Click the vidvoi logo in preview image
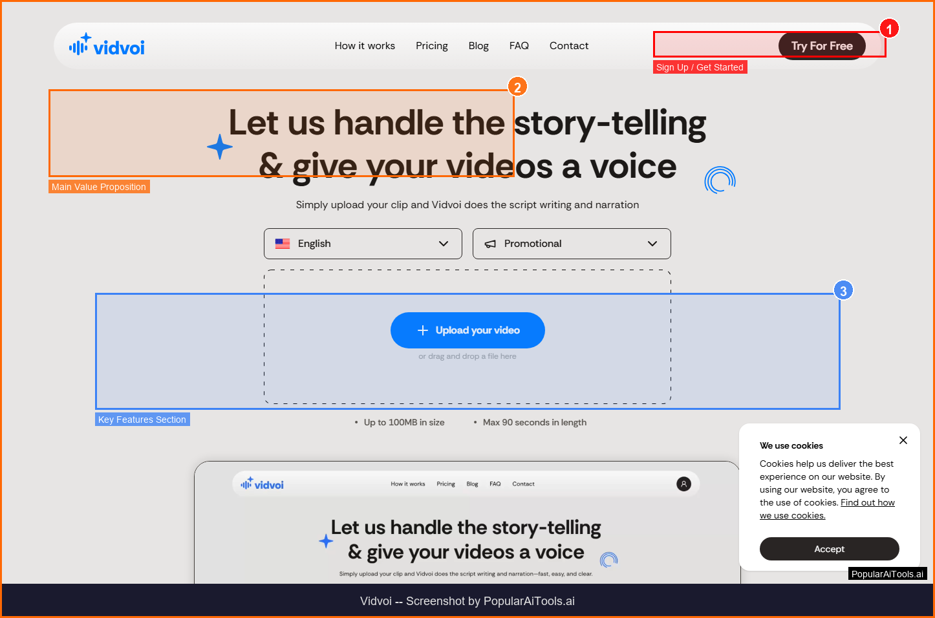This screenshot has height=618, width=935. [x=262, y=484]
